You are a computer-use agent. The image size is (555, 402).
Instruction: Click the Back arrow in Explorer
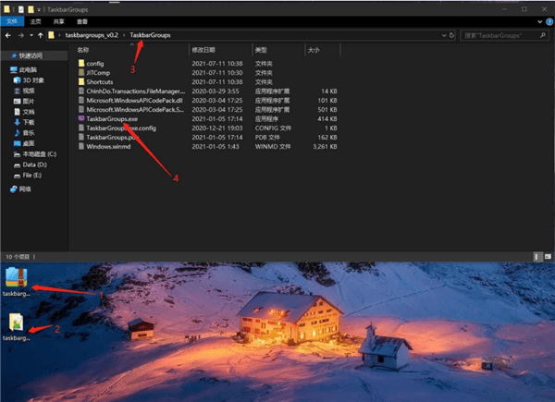(8, 35)
